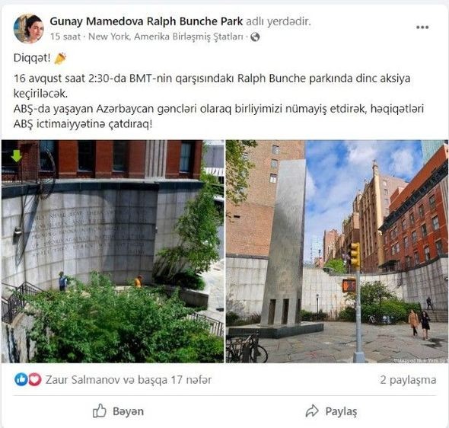
Task: Click the green down arrow on left photo
Action: pyautogui.click(x=16, y=155)
